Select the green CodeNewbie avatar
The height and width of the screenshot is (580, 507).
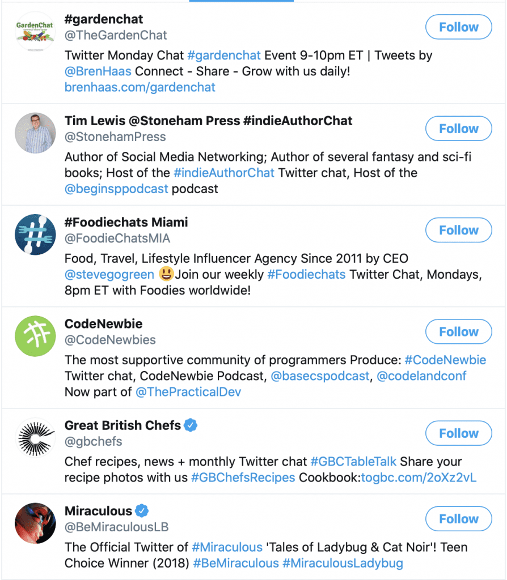[35, 336]
